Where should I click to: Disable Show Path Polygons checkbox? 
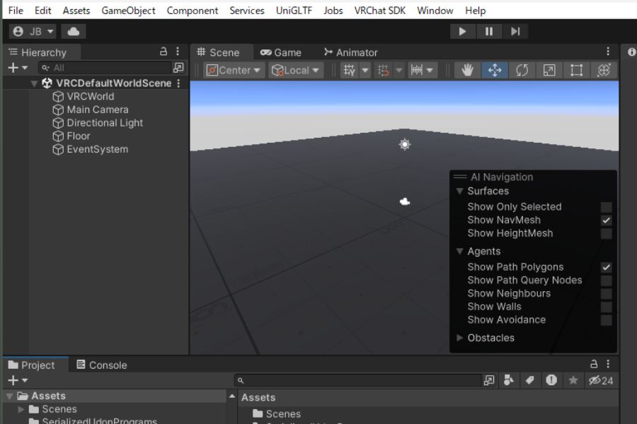[x=606, y=267]
